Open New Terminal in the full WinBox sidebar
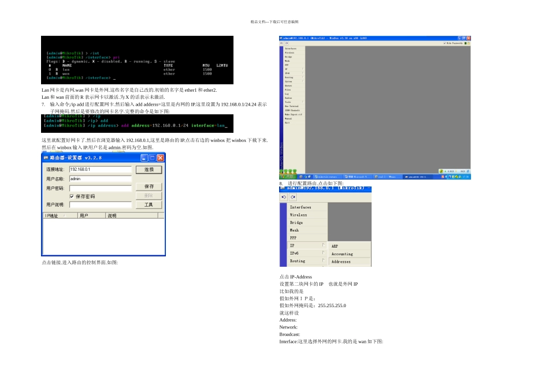Image resolution: width=549 pixels, height=388 pixels. click(x=294, y=106)
